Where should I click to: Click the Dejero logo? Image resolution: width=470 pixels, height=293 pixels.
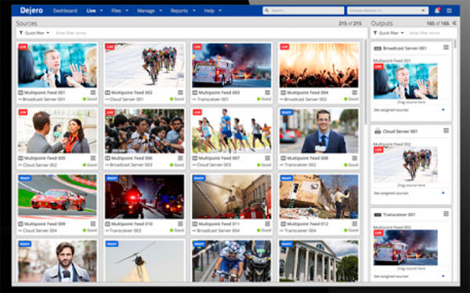31,10
